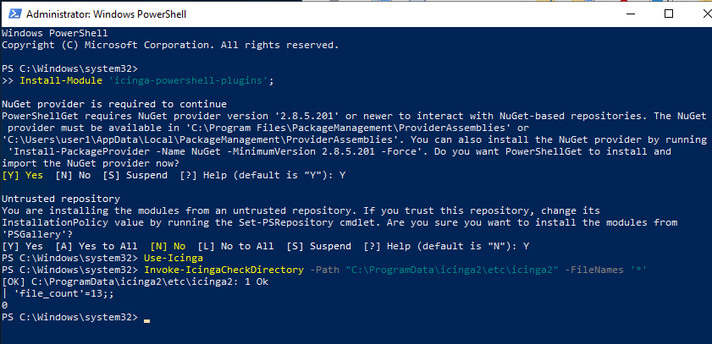Click highlighted [N] No in PSGallery prompt
This screenshot has width=712, height=344.
[168, 246]
